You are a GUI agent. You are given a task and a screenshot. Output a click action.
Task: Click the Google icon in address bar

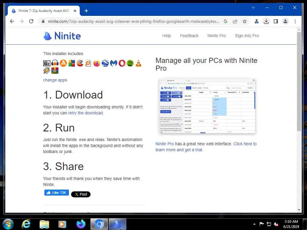pyautogui.click(x=225, y=21)
